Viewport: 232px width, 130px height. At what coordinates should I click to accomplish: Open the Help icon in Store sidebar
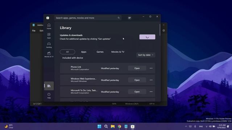(x=49, y=95)
